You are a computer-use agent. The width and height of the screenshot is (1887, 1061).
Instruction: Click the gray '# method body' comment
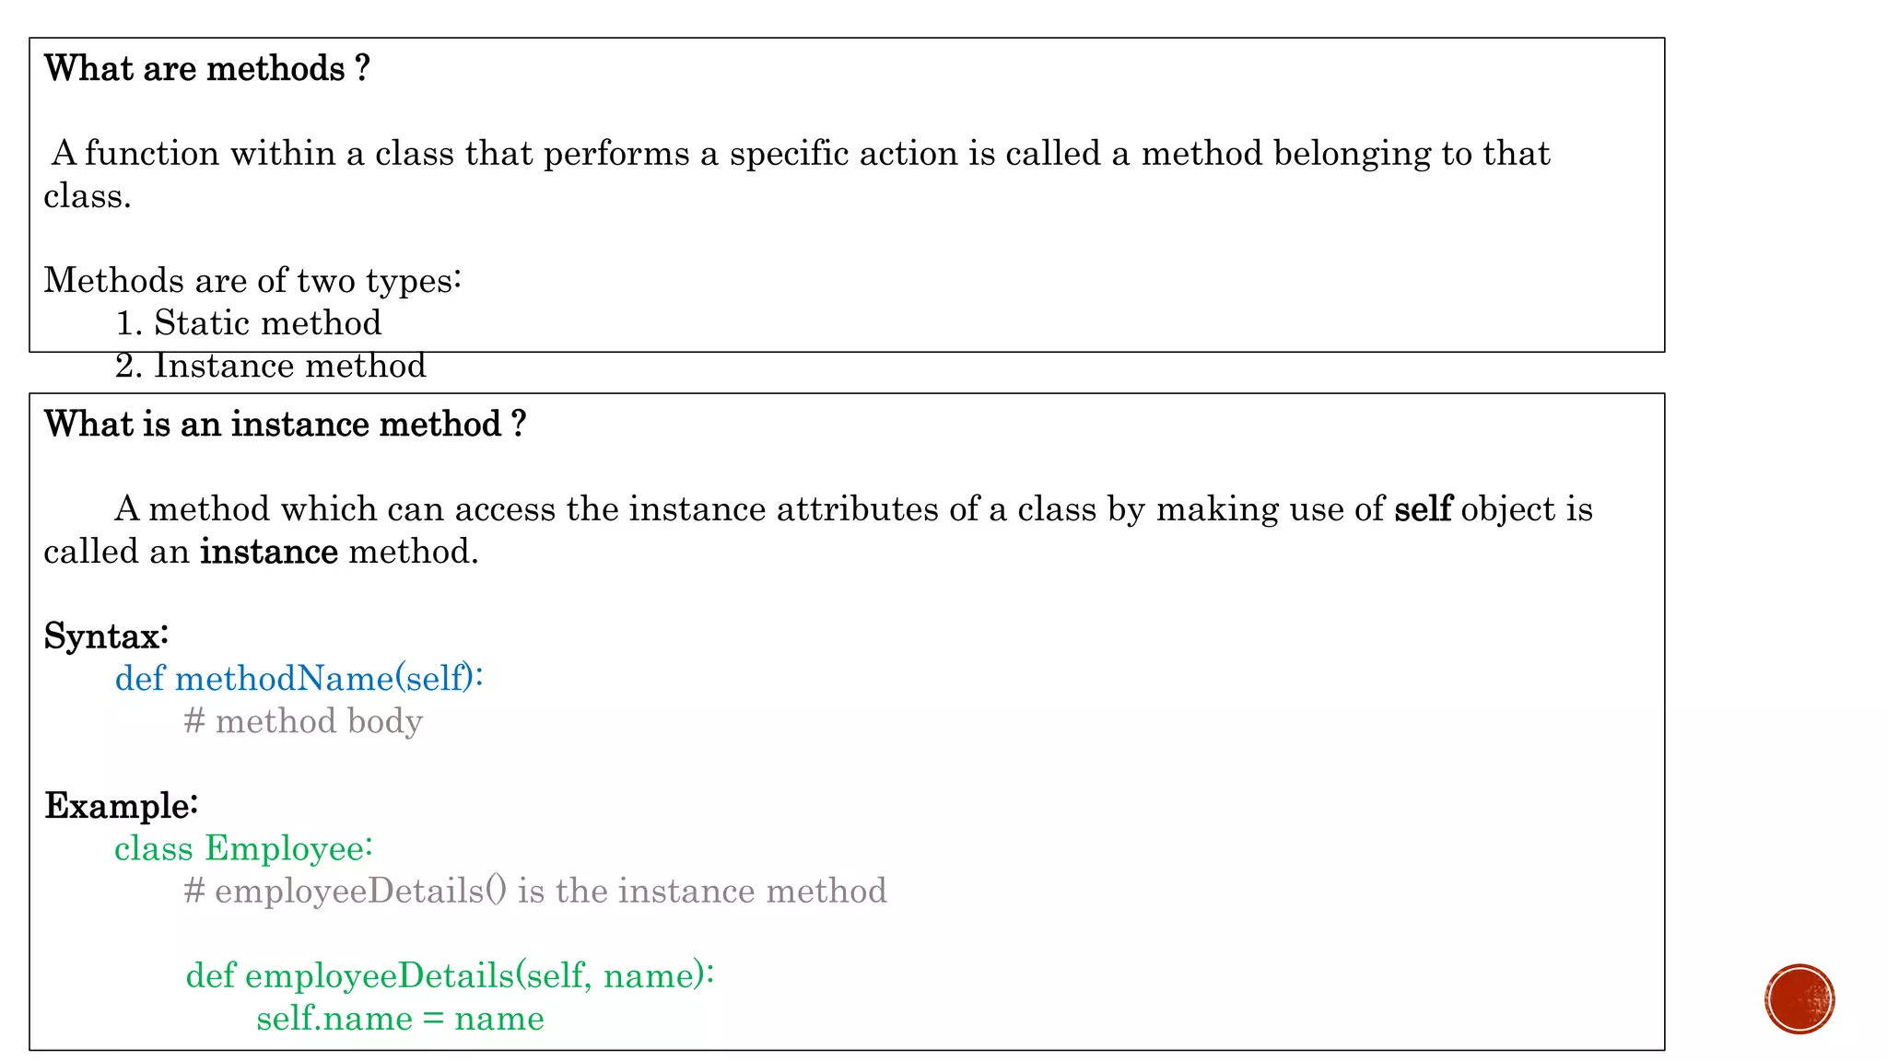[303, 721]
